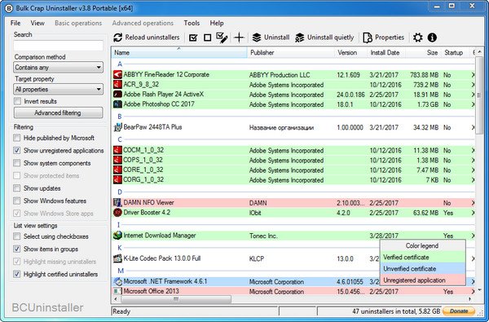This screenshot has height=322, width=489.
Task: Open the Comparison method dropdown
Action: point(59,68)
